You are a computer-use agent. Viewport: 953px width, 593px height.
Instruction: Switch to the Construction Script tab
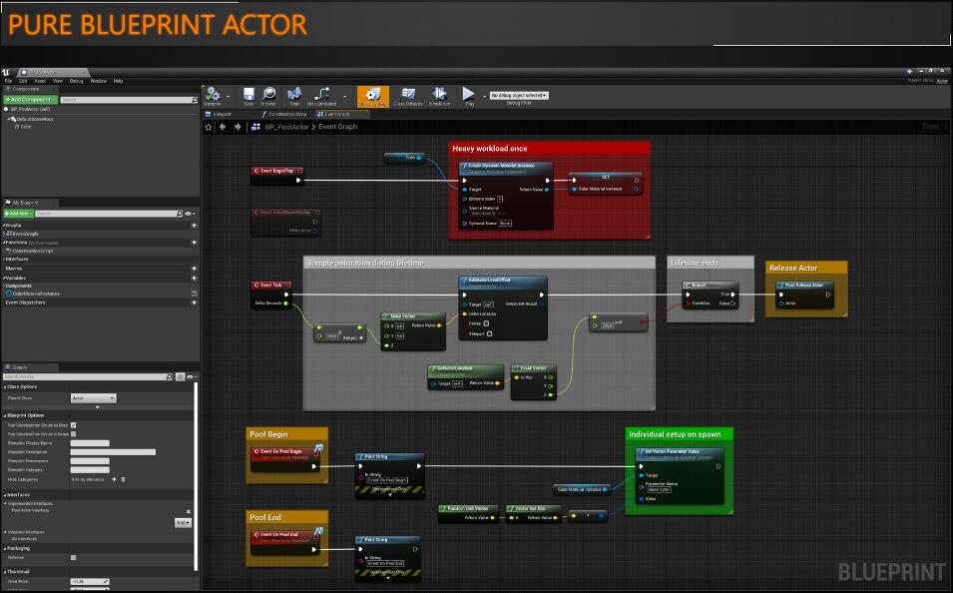point(284,114)
